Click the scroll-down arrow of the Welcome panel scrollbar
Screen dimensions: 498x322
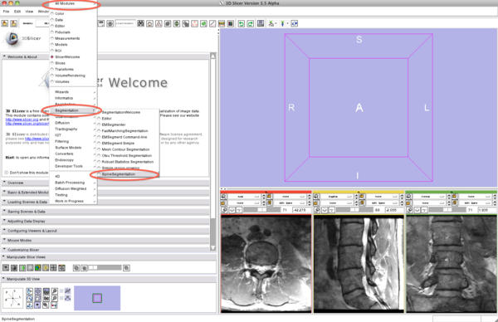click(212, 247)
